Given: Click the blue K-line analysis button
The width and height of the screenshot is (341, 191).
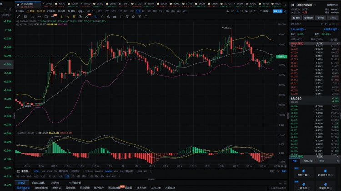Looking at the screenshot, I should coord(278,11).
